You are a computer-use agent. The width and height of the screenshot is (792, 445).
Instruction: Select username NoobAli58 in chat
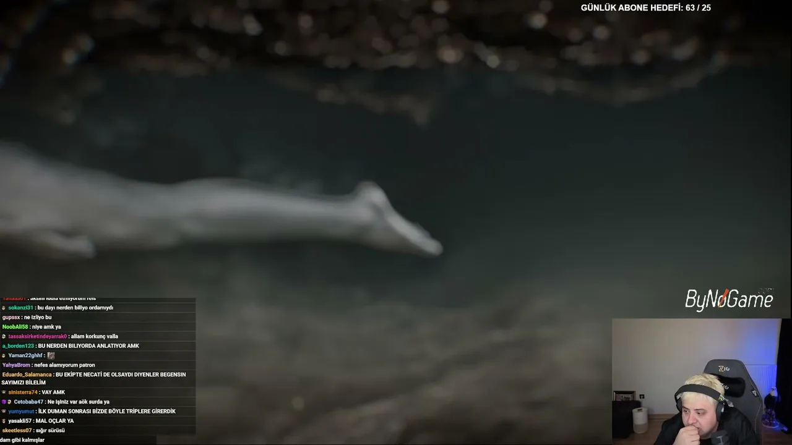click(15, 327)
